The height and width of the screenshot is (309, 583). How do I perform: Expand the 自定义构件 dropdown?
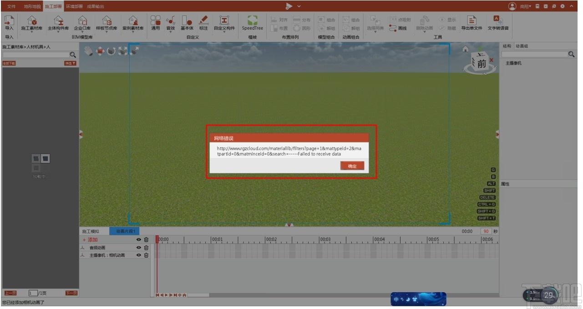pos(224,32)
